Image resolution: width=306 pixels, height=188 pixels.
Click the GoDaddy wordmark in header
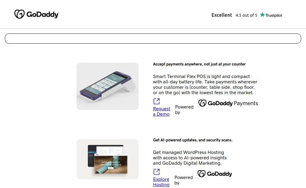coord(42,15)
